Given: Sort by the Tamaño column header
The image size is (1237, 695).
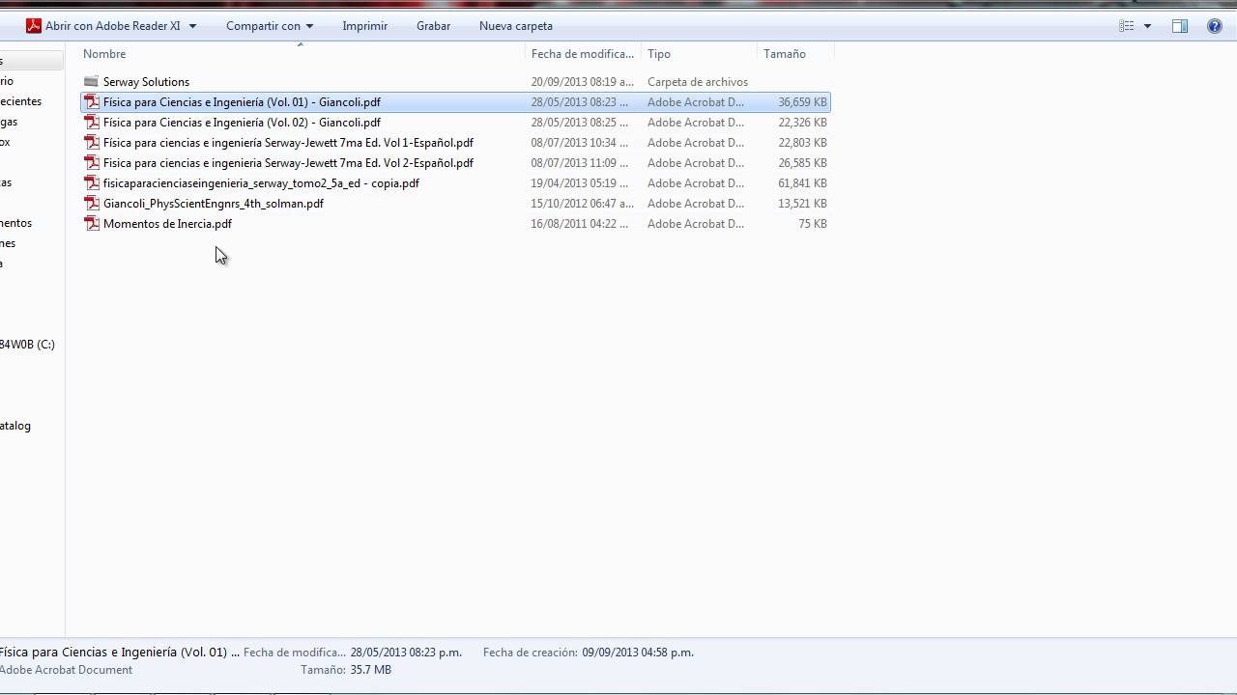Looking at the screenshot, I should [x=785, y=54].
